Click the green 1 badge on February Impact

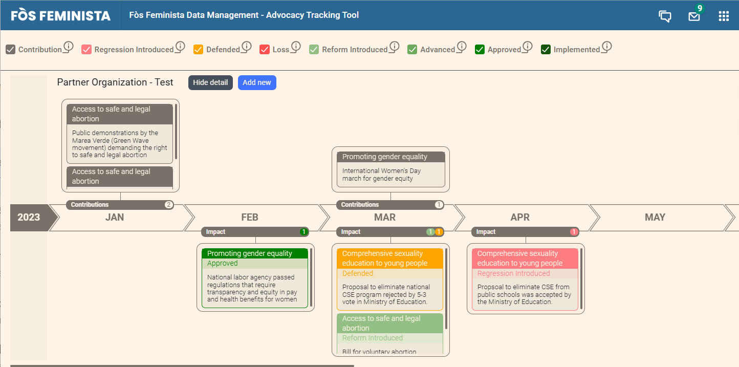point(304,232)
